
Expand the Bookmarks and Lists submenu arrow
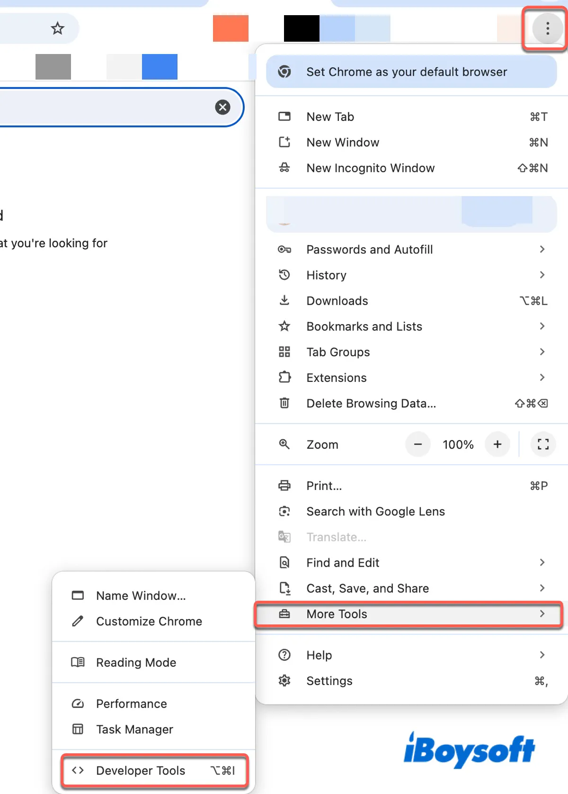[x=542, y=326]
